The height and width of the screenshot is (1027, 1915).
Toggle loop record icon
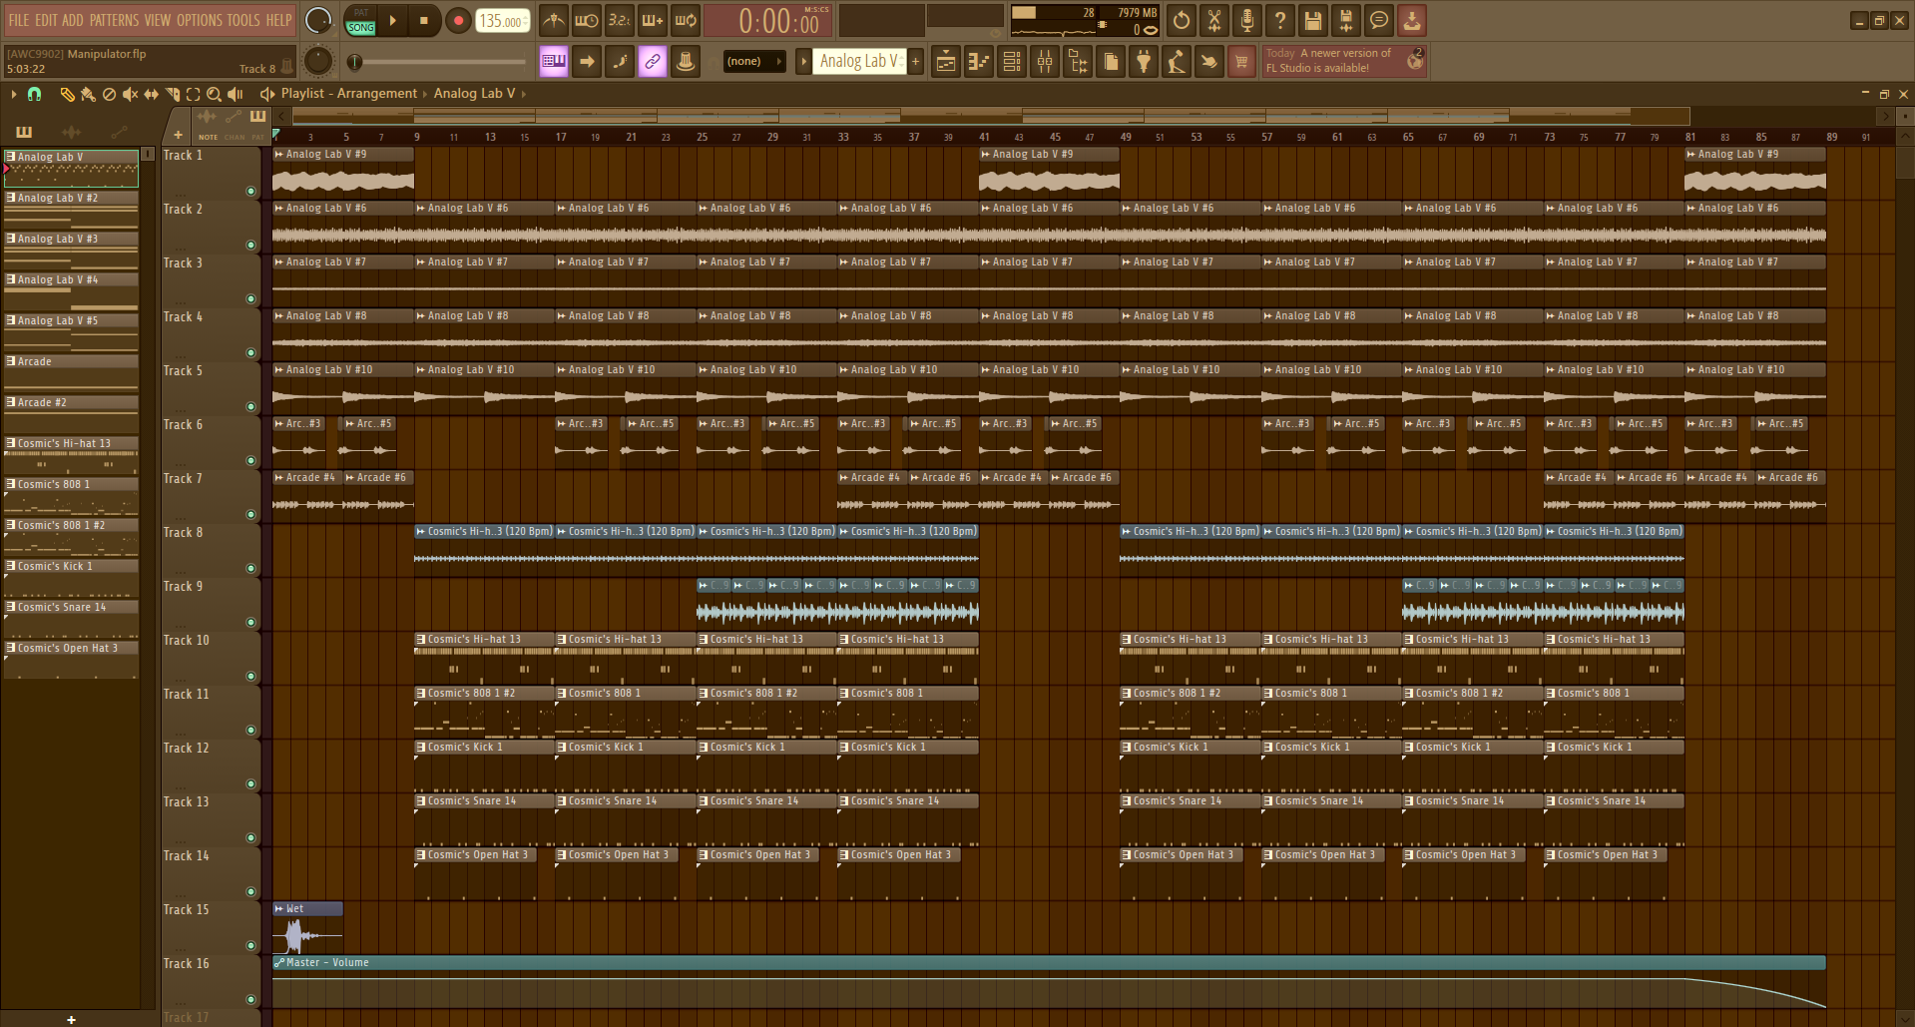pyautogui.click(x=686, y=20)
